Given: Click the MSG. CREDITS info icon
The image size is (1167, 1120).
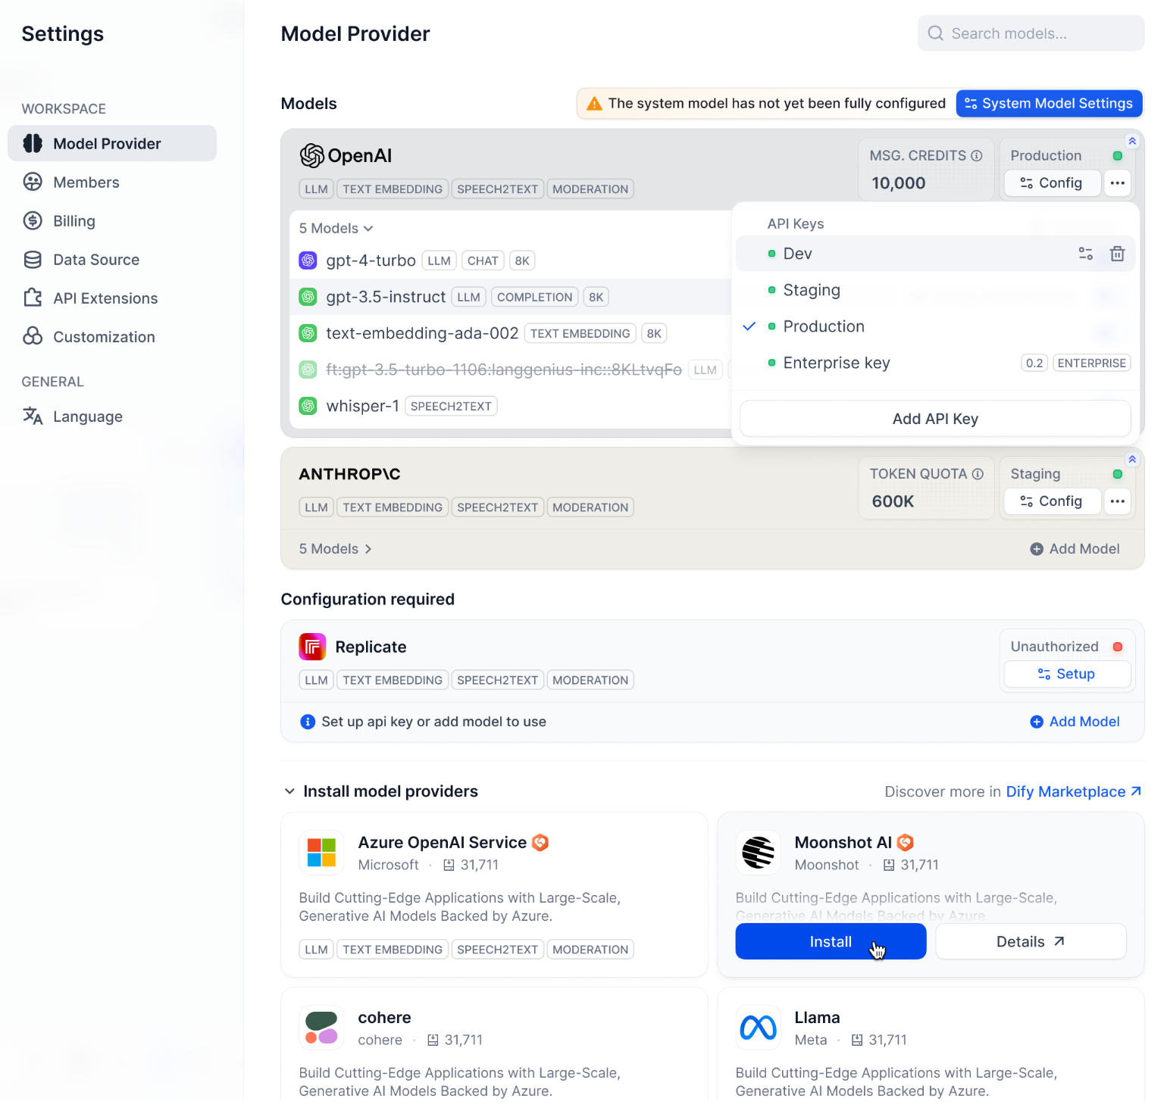Looking at the screenshot, I should tap(977, 156).
